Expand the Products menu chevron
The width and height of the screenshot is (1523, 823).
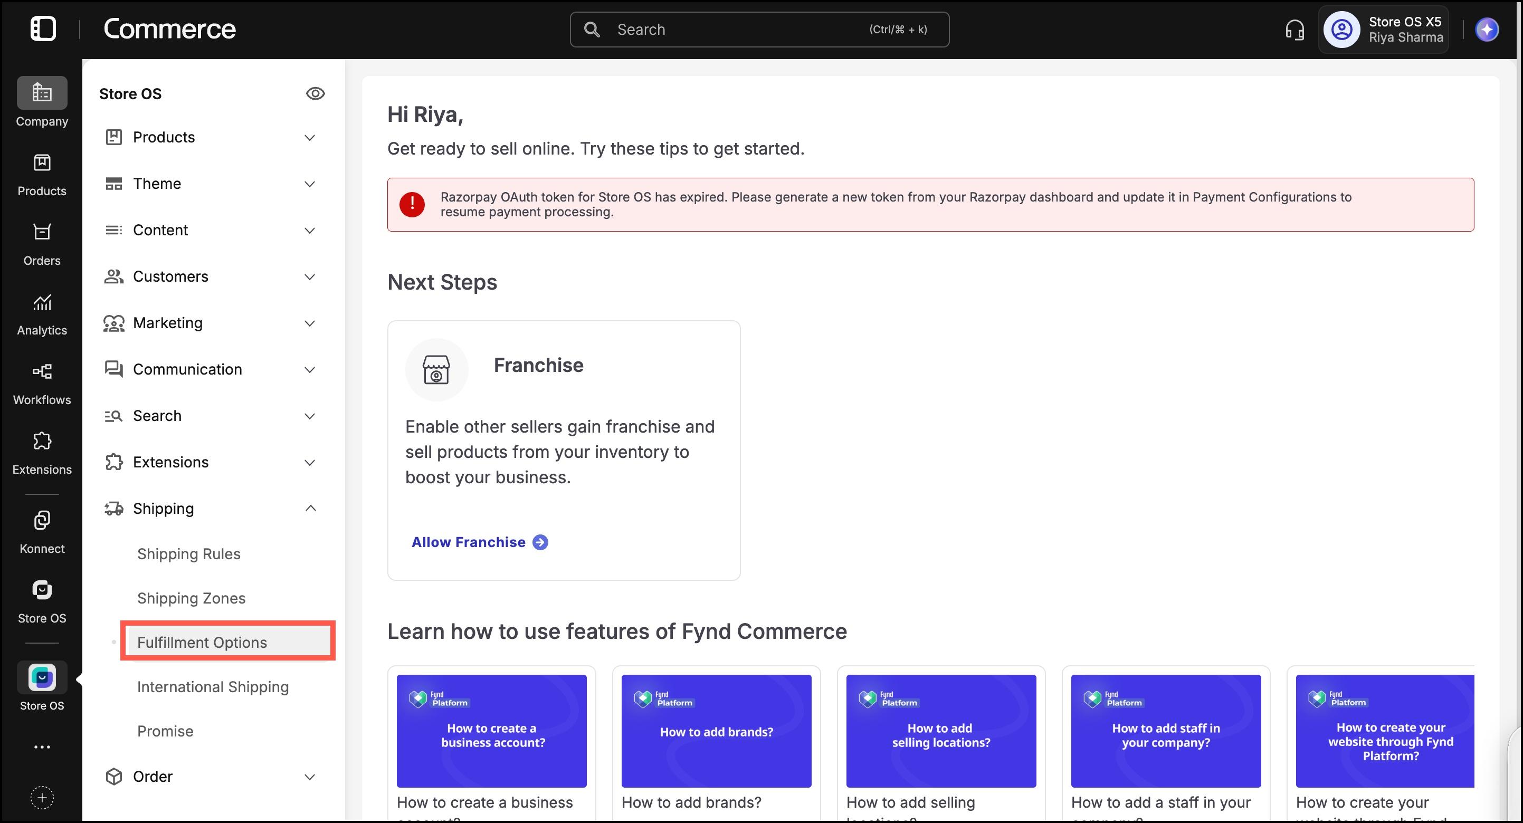coord(309,138)
